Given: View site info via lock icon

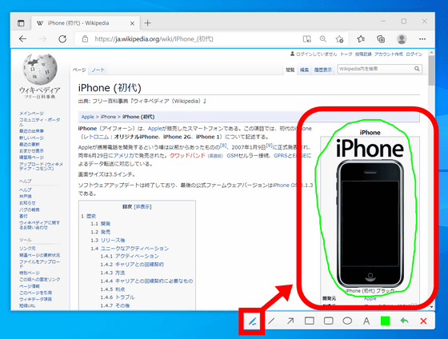Looking at the screenshot, I should tap(85, 39).
